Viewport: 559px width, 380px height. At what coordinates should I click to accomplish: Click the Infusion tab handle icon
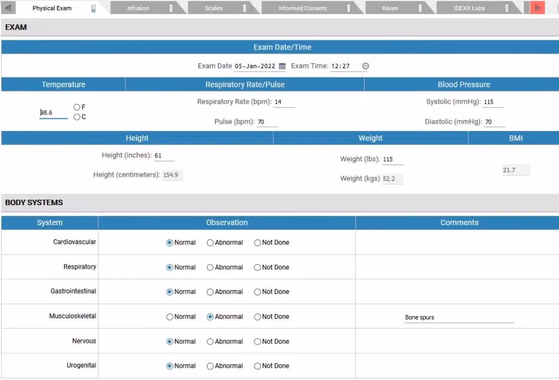click(171, 8)
